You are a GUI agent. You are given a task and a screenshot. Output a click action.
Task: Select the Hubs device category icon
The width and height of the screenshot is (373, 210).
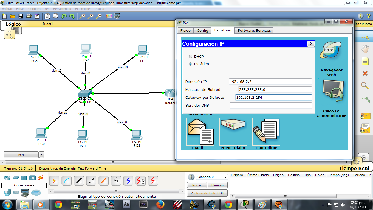point(24,178)
